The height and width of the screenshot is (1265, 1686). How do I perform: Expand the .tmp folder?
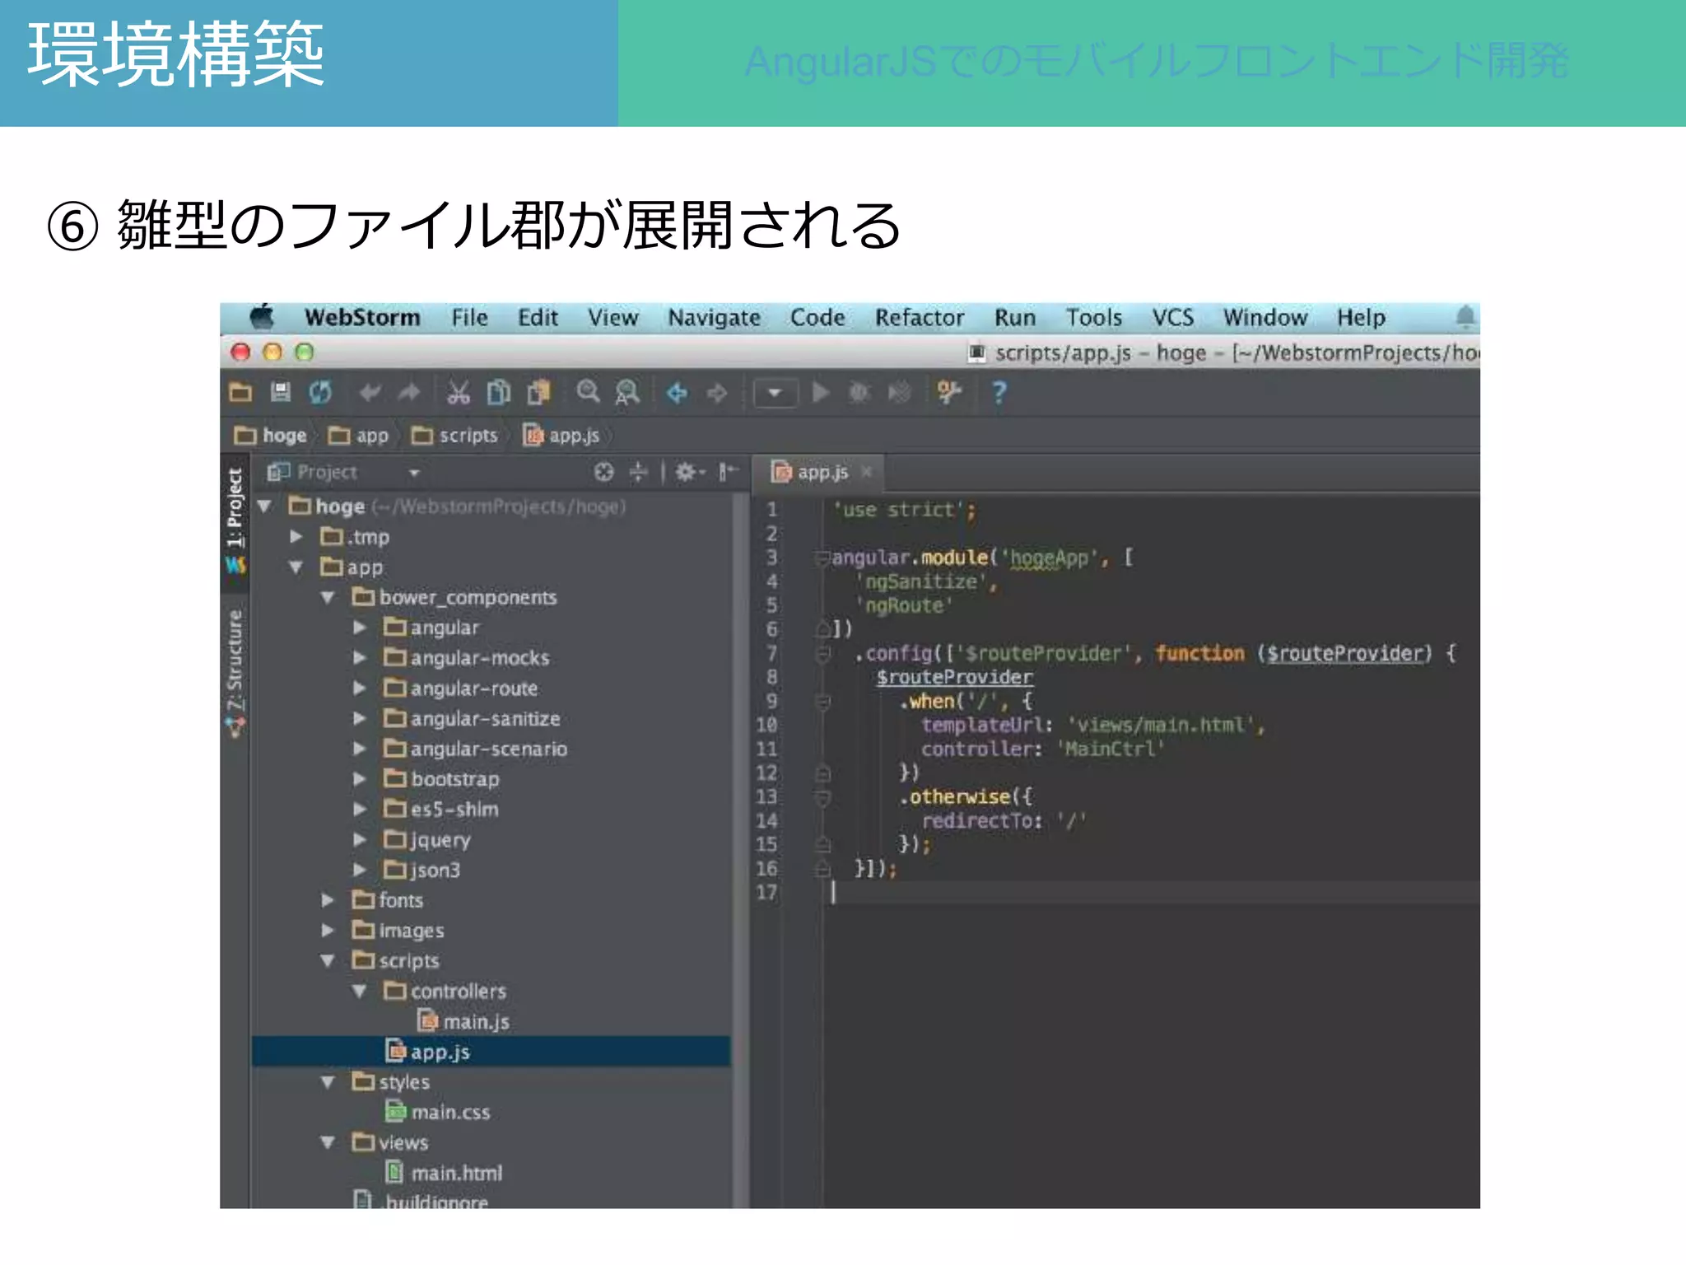(x=296, y=536)
